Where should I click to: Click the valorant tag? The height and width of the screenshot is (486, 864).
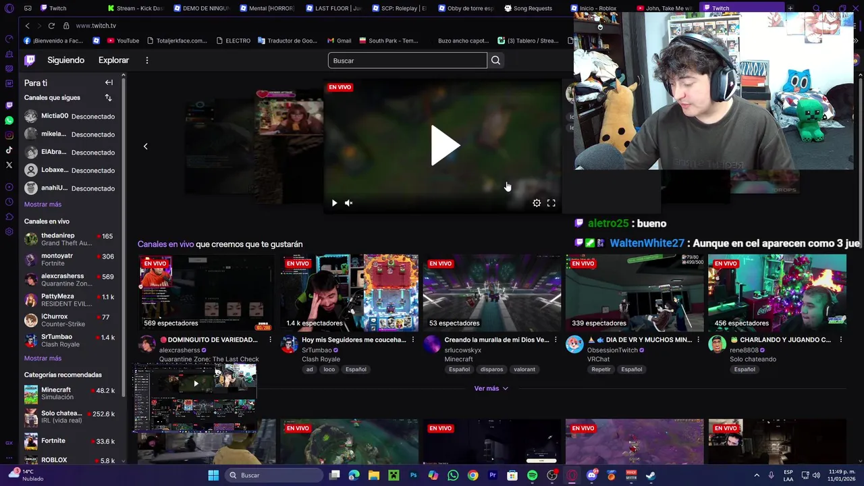coord(524,369)
